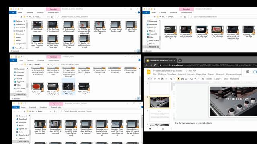Image resolution: width=257 pixels, height=144 pixels.
Task: Collapse the Slides filmstrip panel chevron
Action: (x=171, y=129)
